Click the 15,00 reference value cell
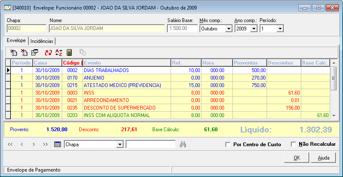The height and width of the screenshot is (177, 343). tap(186, 85)
